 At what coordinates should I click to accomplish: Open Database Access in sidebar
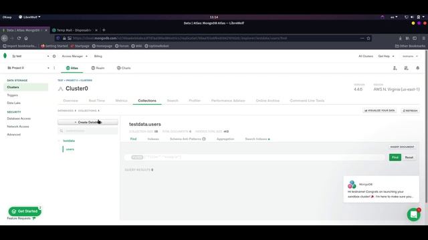coord(19,119)
